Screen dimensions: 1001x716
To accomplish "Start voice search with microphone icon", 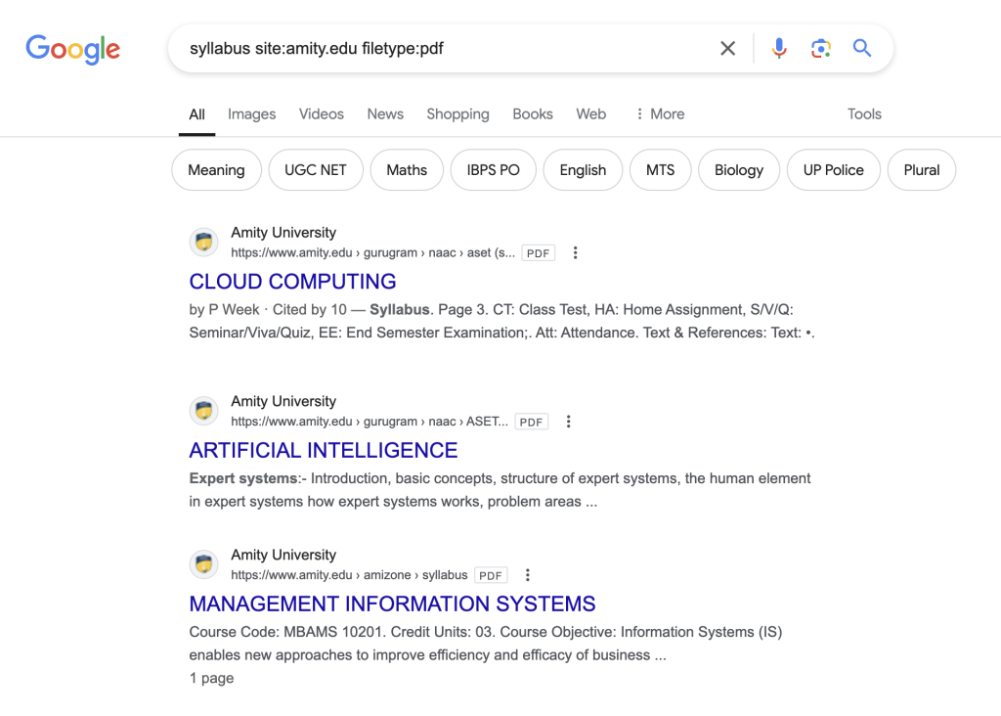I will point(779,49).
